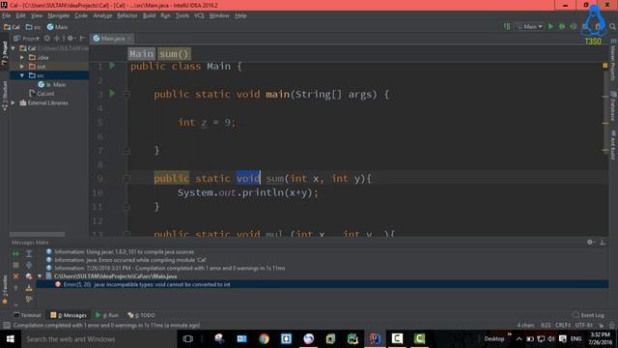Collapse the Cal project root node
618x348 pixels.
click(14, 48)
